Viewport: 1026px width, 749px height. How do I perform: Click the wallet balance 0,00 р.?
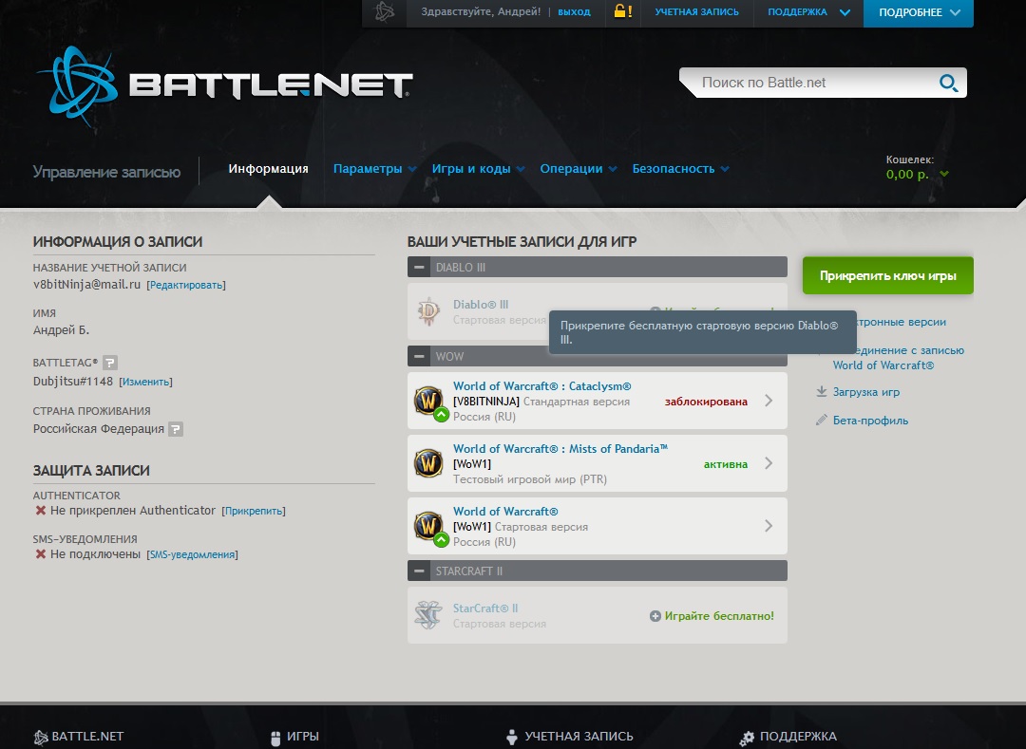(x=907, y=175)
